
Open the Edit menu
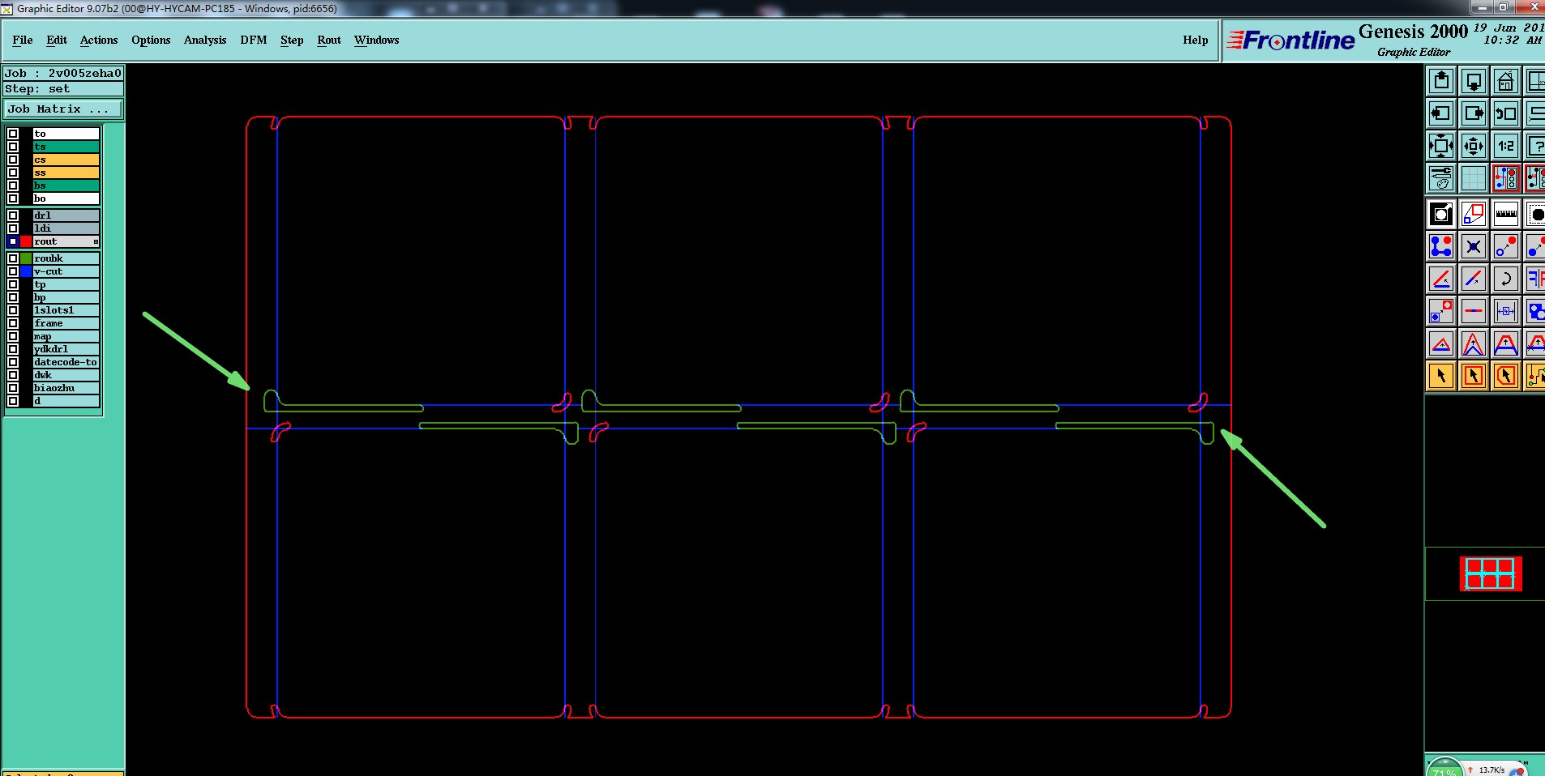57,40
